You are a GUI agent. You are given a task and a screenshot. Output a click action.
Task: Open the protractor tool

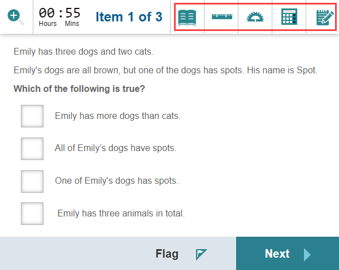pyautogui.click(x=255, y=17)
